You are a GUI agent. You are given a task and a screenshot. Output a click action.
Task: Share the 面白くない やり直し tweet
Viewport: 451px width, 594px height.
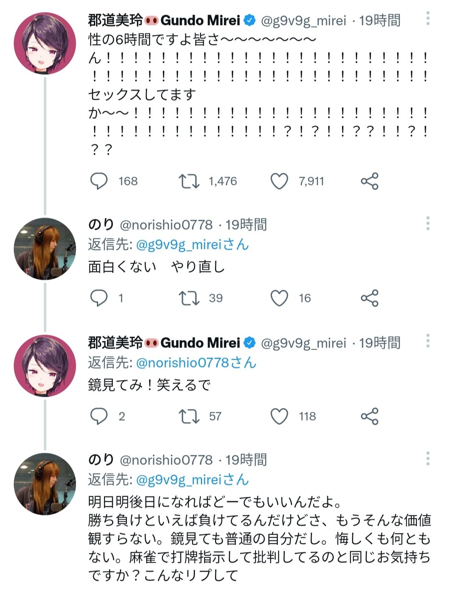tap(370, 298)
